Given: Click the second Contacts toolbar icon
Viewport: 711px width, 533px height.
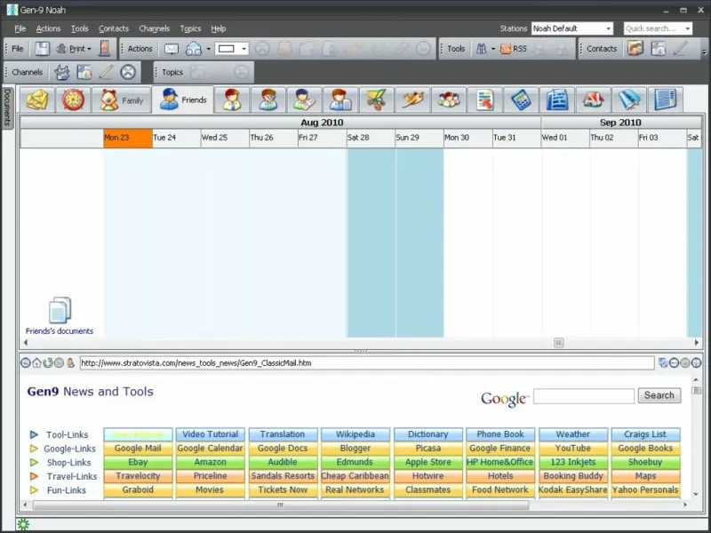Looking at the screenshot, I should [x=658, y=49].
